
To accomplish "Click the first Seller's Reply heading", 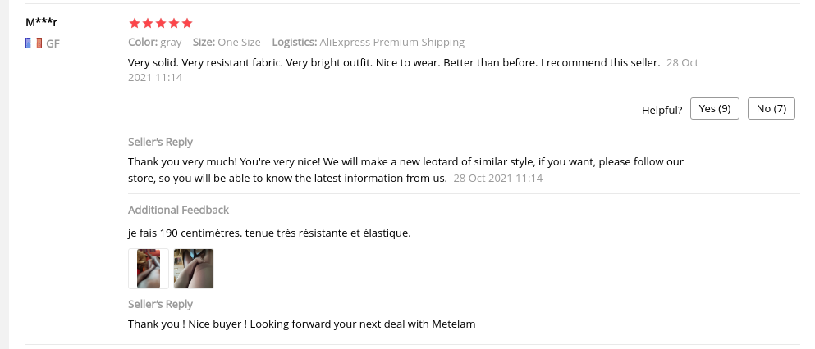I will pyautogui.click(x=161, y=142).
